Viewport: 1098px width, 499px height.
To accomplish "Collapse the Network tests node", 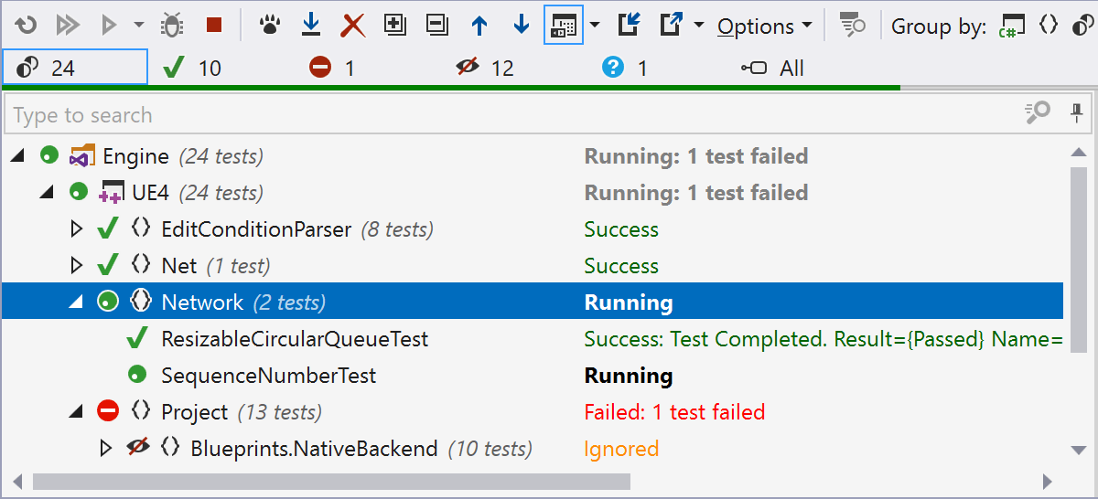I will pos(77,303).
